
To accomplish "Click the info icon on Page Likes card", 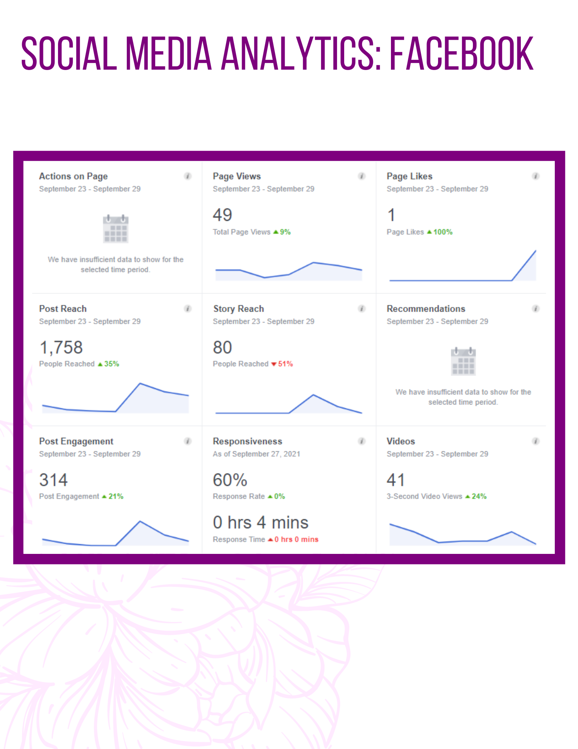I will click(536, 176).
